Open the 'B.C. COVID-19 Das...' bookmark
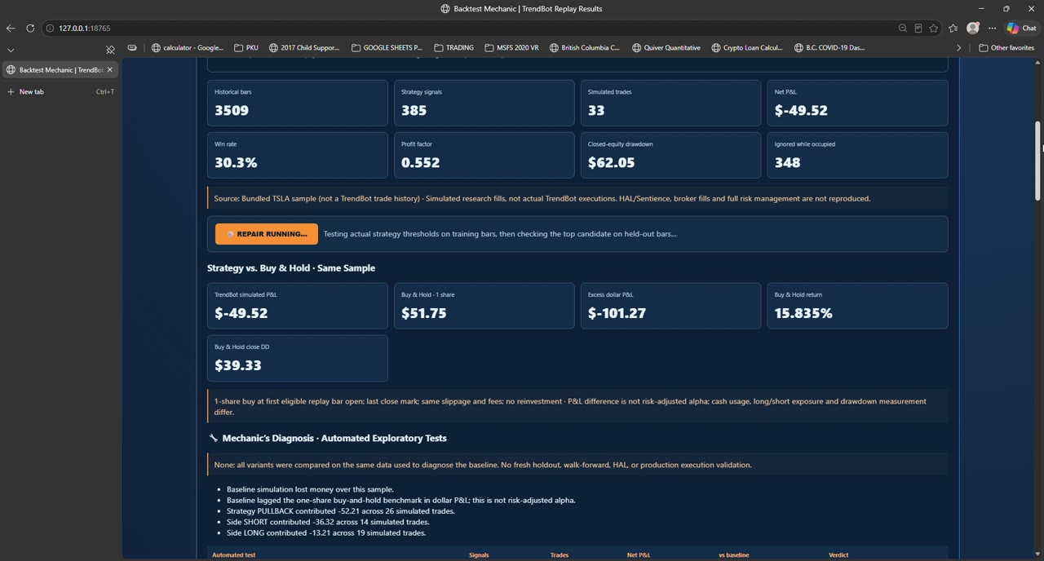 pyautogui.click(x=829, y=47)
